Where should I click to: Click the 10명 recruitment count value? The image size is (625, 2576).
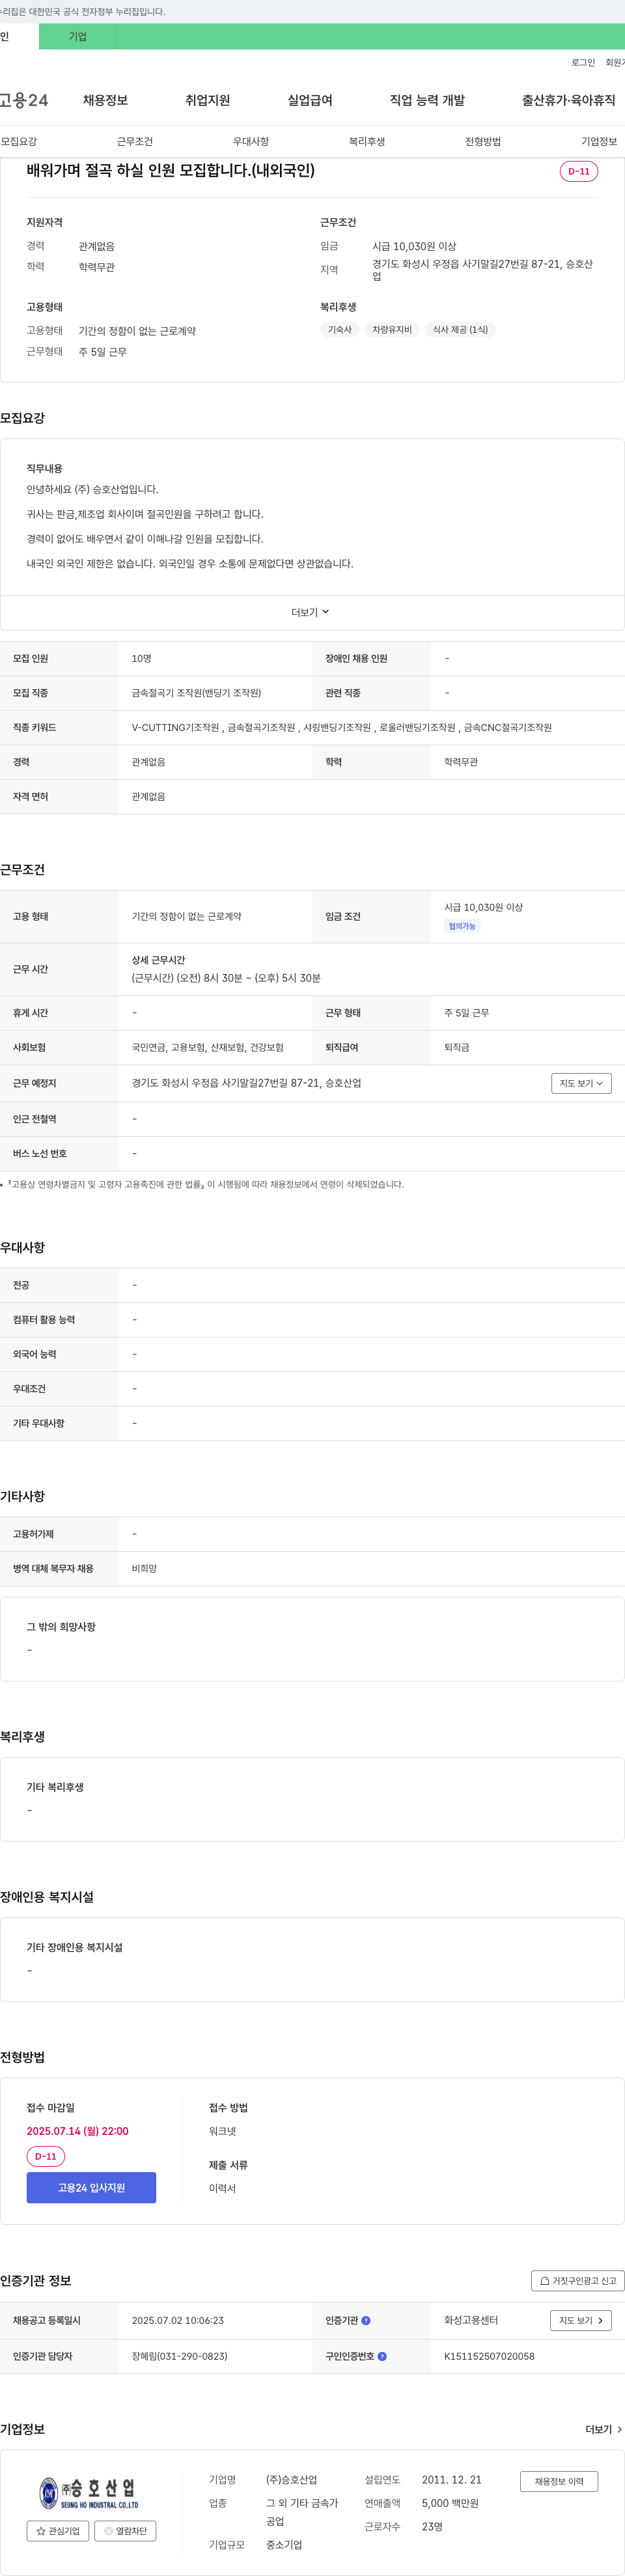142,658
